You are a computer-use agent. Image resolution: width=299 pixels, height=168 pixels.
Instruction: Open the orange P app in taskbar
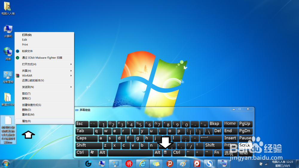point(170,164)
